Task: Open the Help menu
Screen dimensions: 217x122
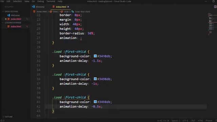Action: coord(60,1)
